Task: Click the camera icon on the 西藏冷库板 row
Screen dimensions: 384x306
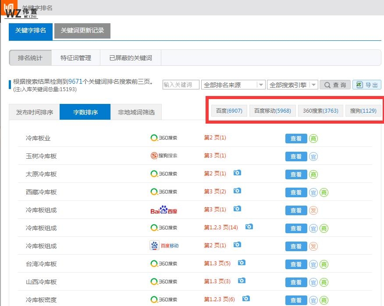Action: (237, 191)
